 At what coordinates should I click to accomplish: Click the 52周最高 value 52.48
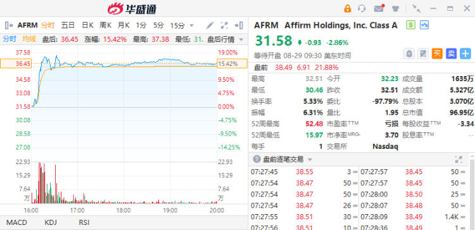click(x=314, y=124)
